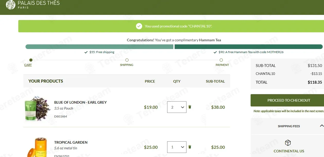The image size is (324, 157).
Task: Collapse the Shipping Fees section
Action: [x=322, y=126]
